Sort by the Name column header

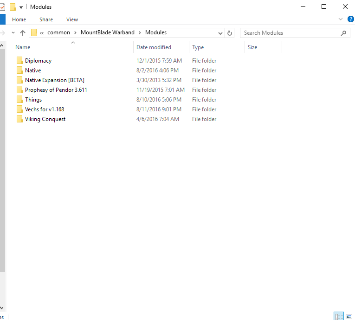tap(23, 47)
